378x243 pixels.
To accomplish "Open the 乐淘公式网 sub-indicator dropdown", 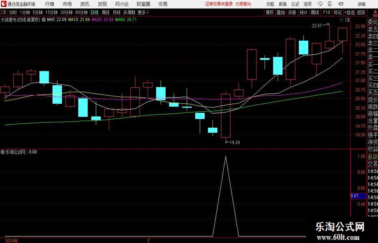I will (3, 152).
